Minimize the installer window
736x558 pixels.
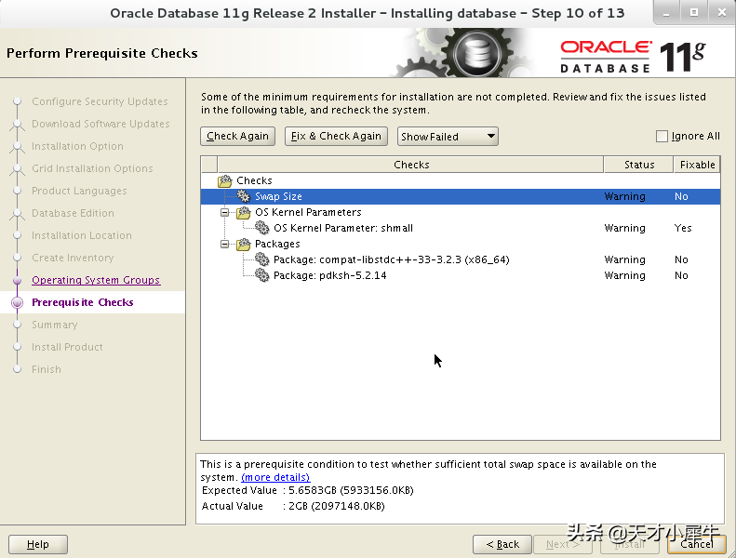tap(666, 13)
